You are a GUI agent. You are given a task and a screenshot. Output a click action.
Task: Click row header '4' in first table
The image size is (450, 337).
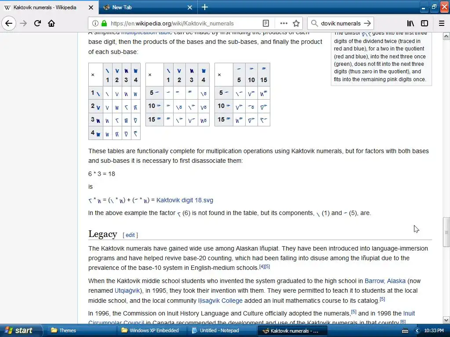[x=95, y=133]
